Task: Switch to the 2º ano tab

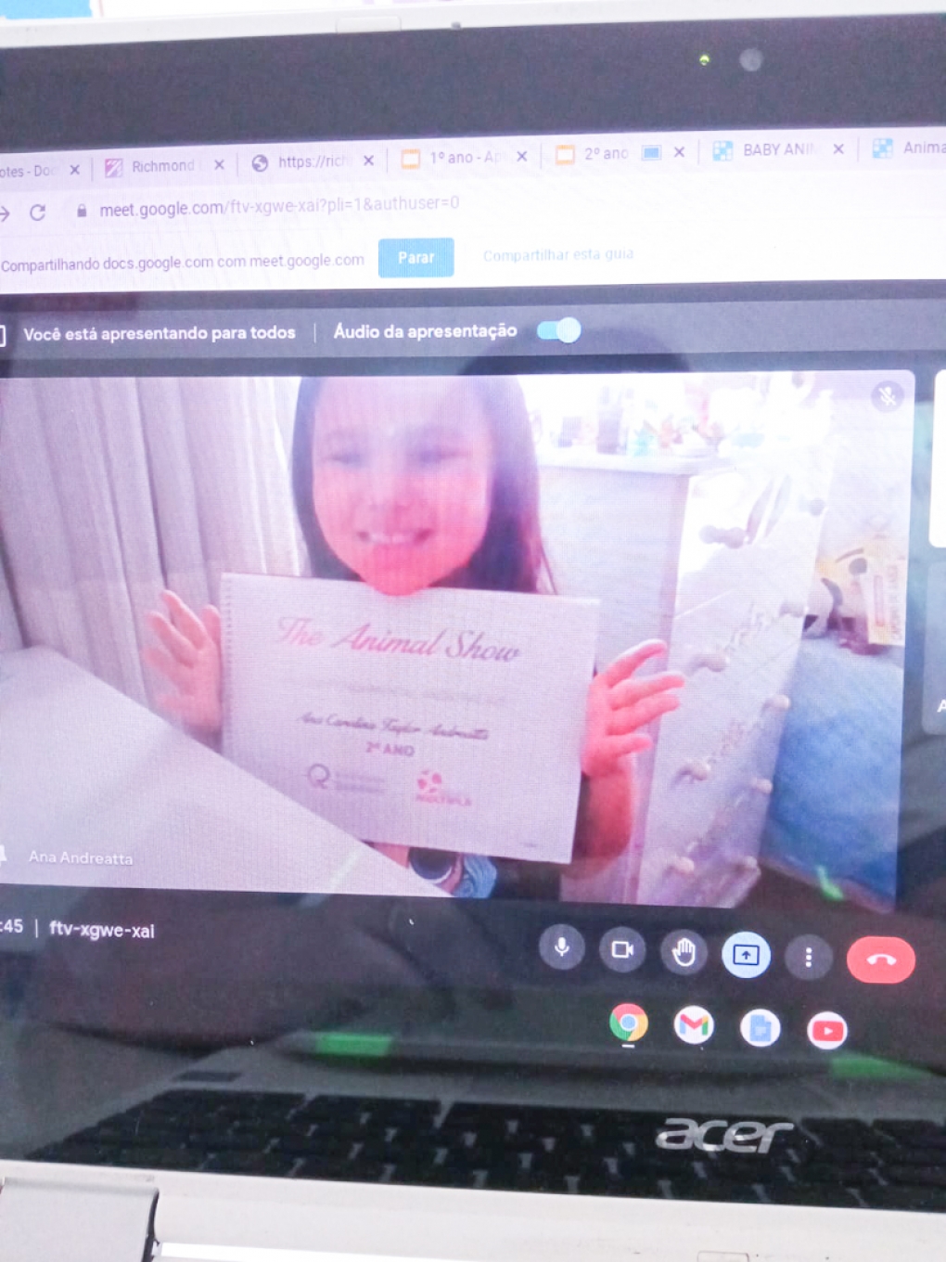Action: click(606, 153)
